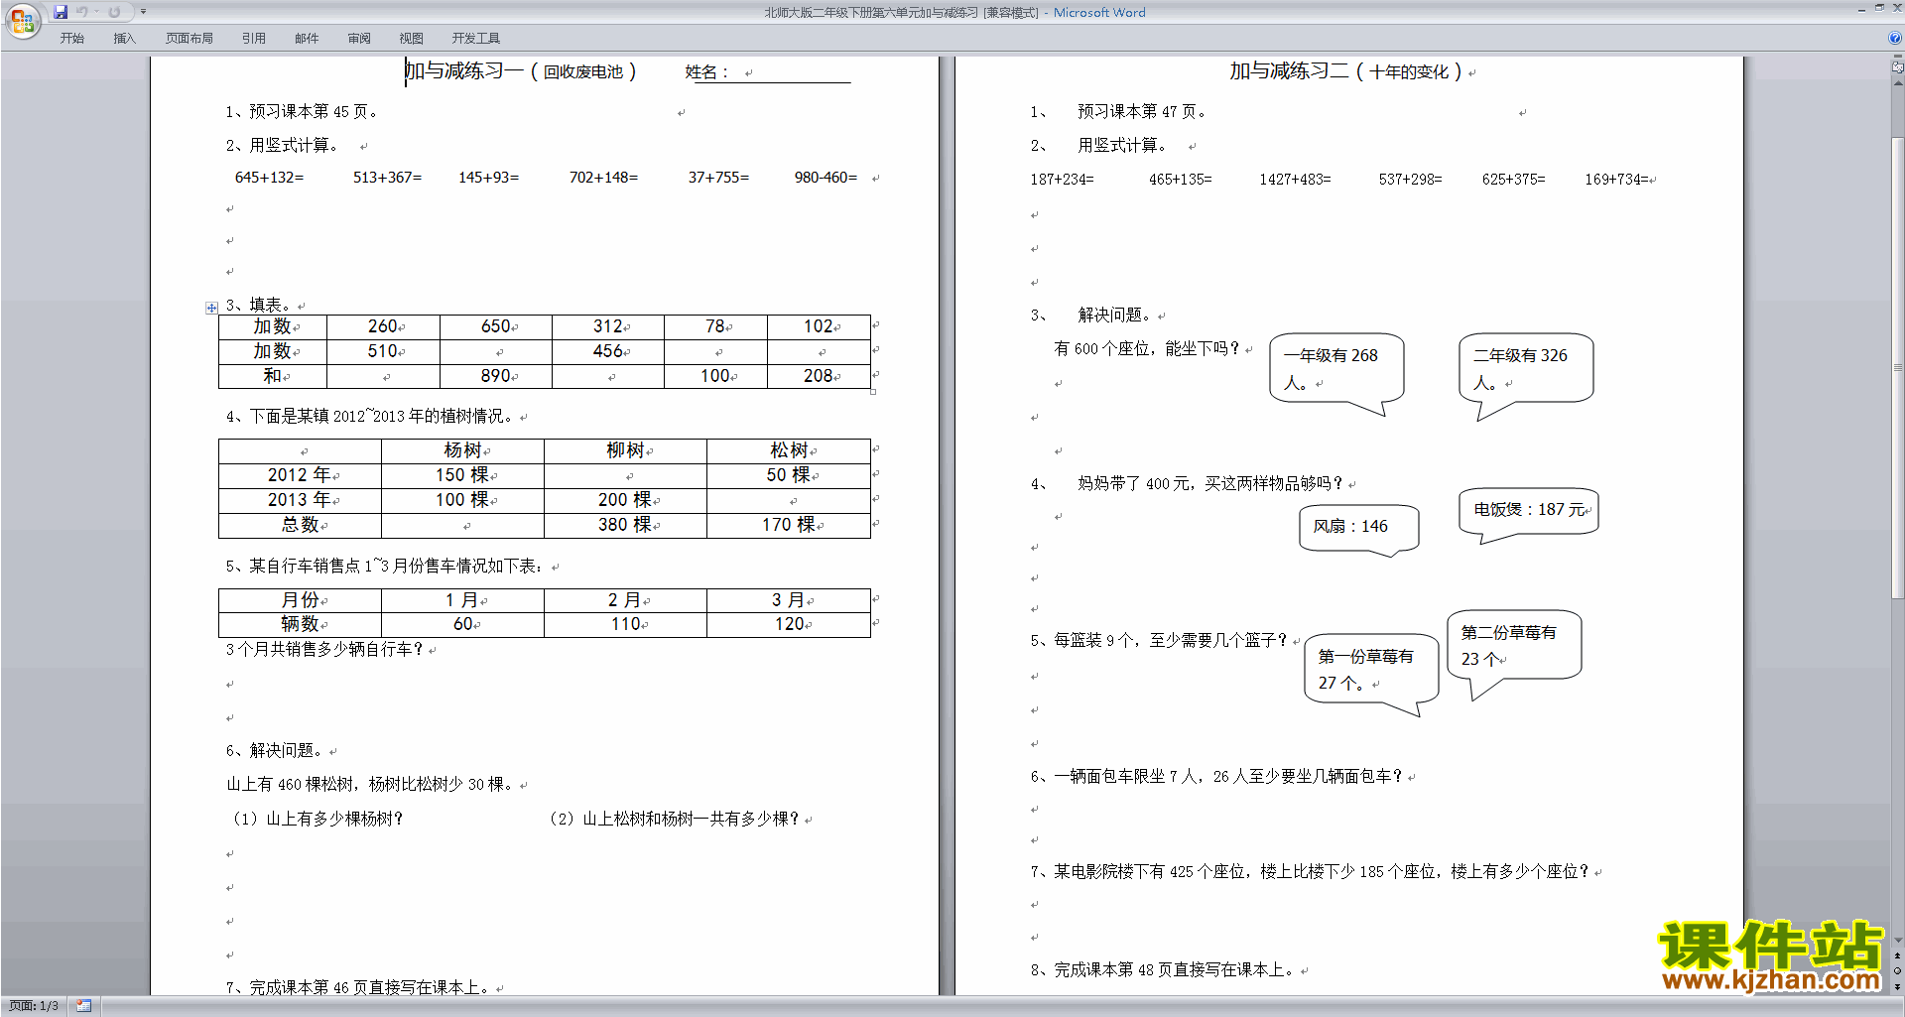
Task: Click the line 3 个月共销售多少辆自行车？
Action: (325, 649)
